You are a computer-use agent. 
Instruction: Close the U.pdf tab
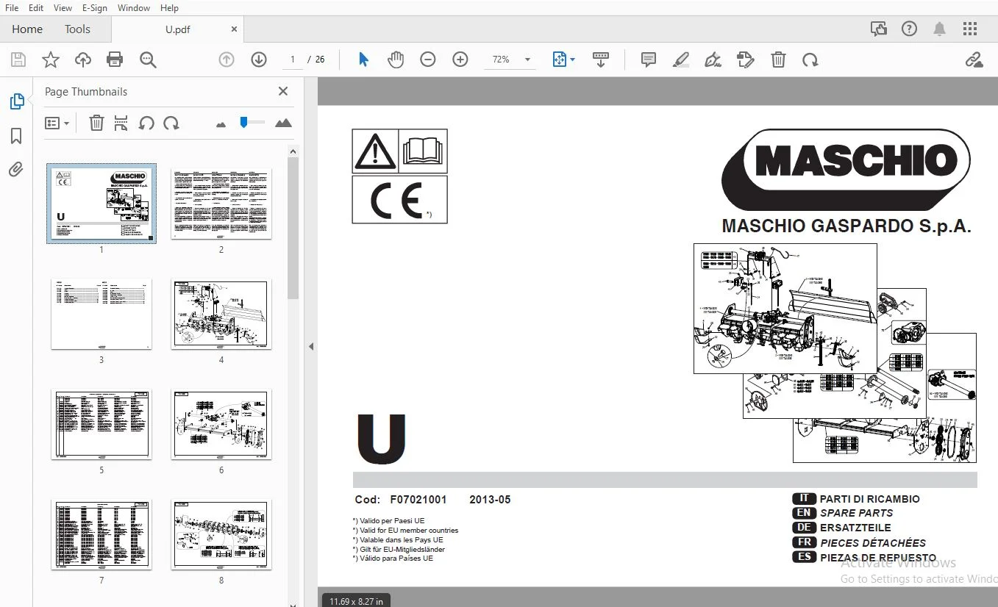click(235, 29)
